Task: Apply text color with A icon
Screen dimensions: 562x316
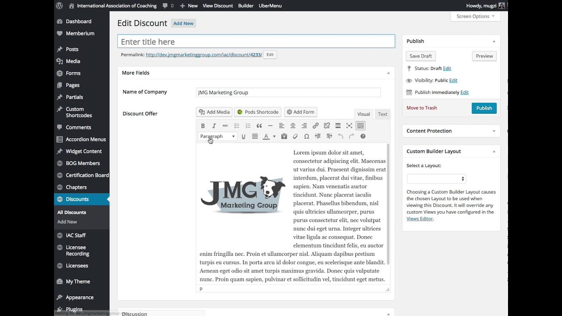Action: (x=266, y=136)
